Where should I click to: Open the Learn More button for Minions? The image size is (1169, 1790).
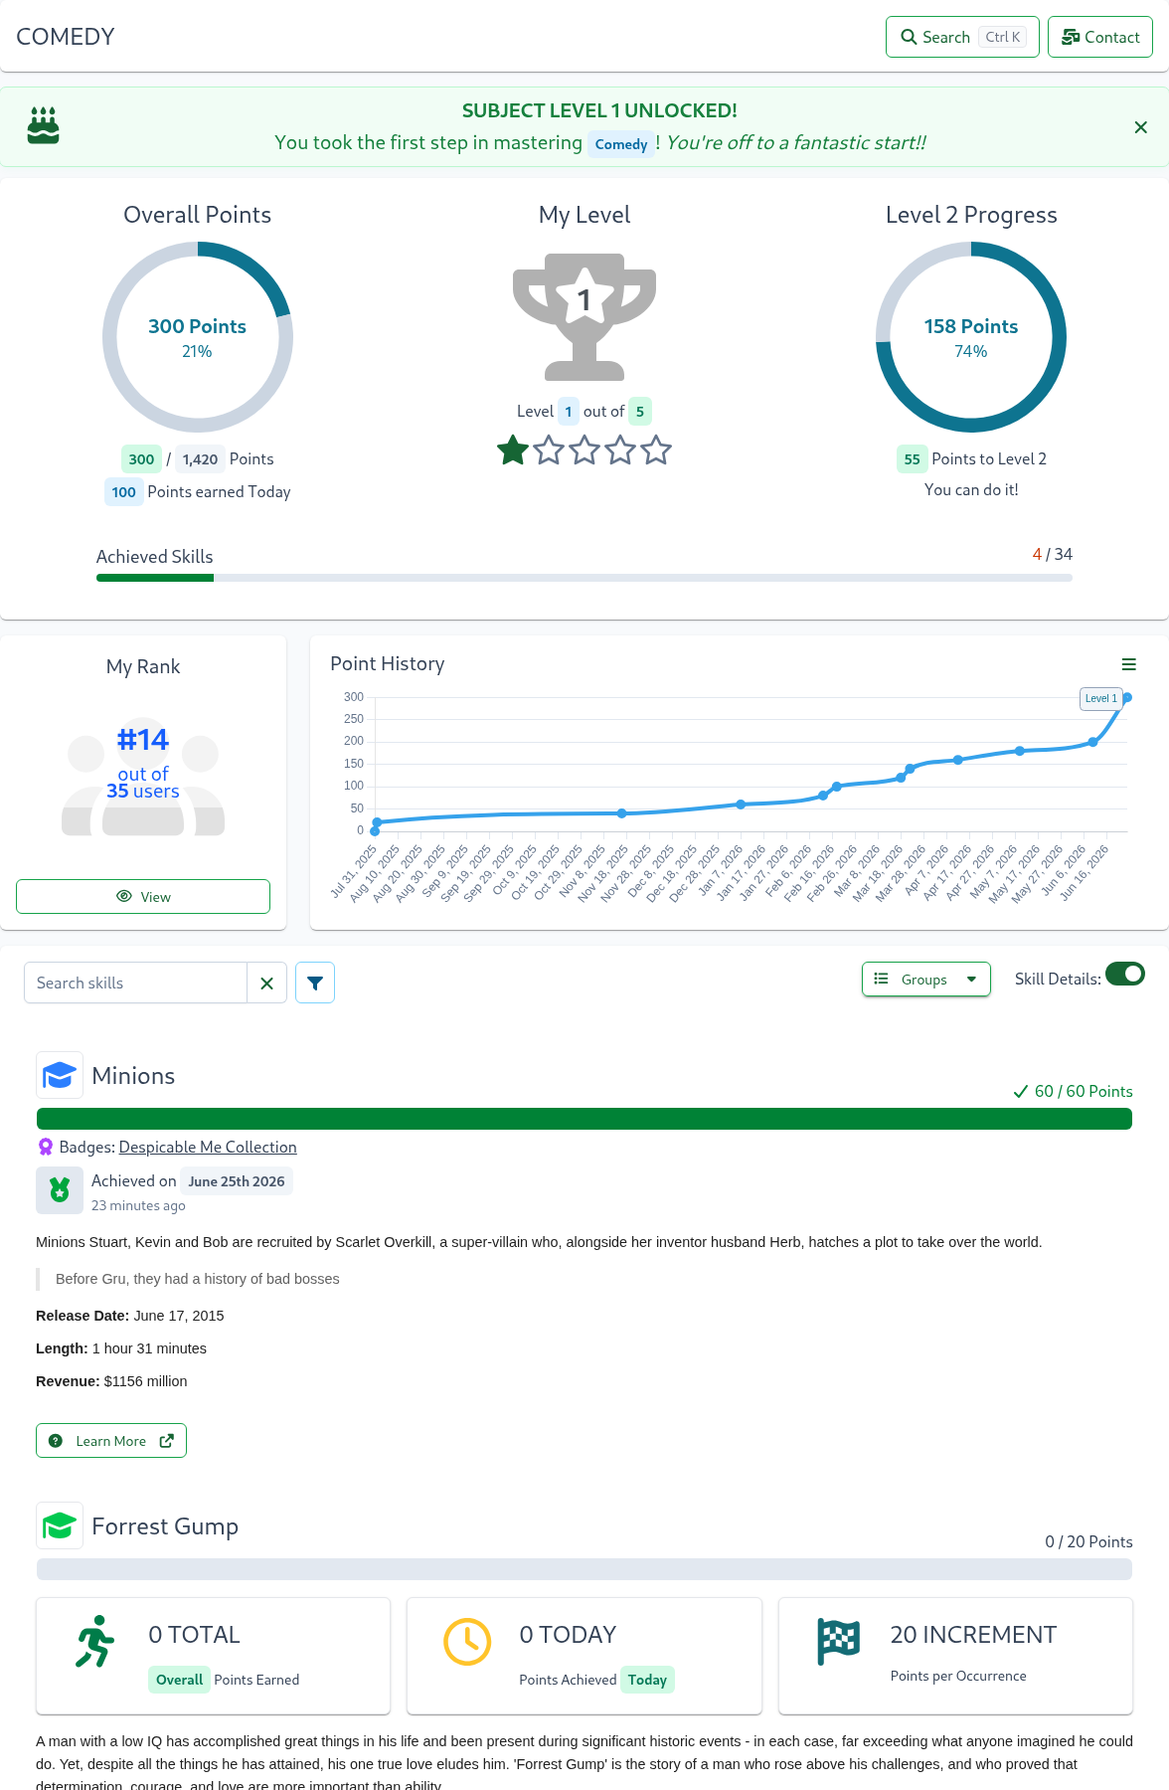click(x=111, y=1441)
